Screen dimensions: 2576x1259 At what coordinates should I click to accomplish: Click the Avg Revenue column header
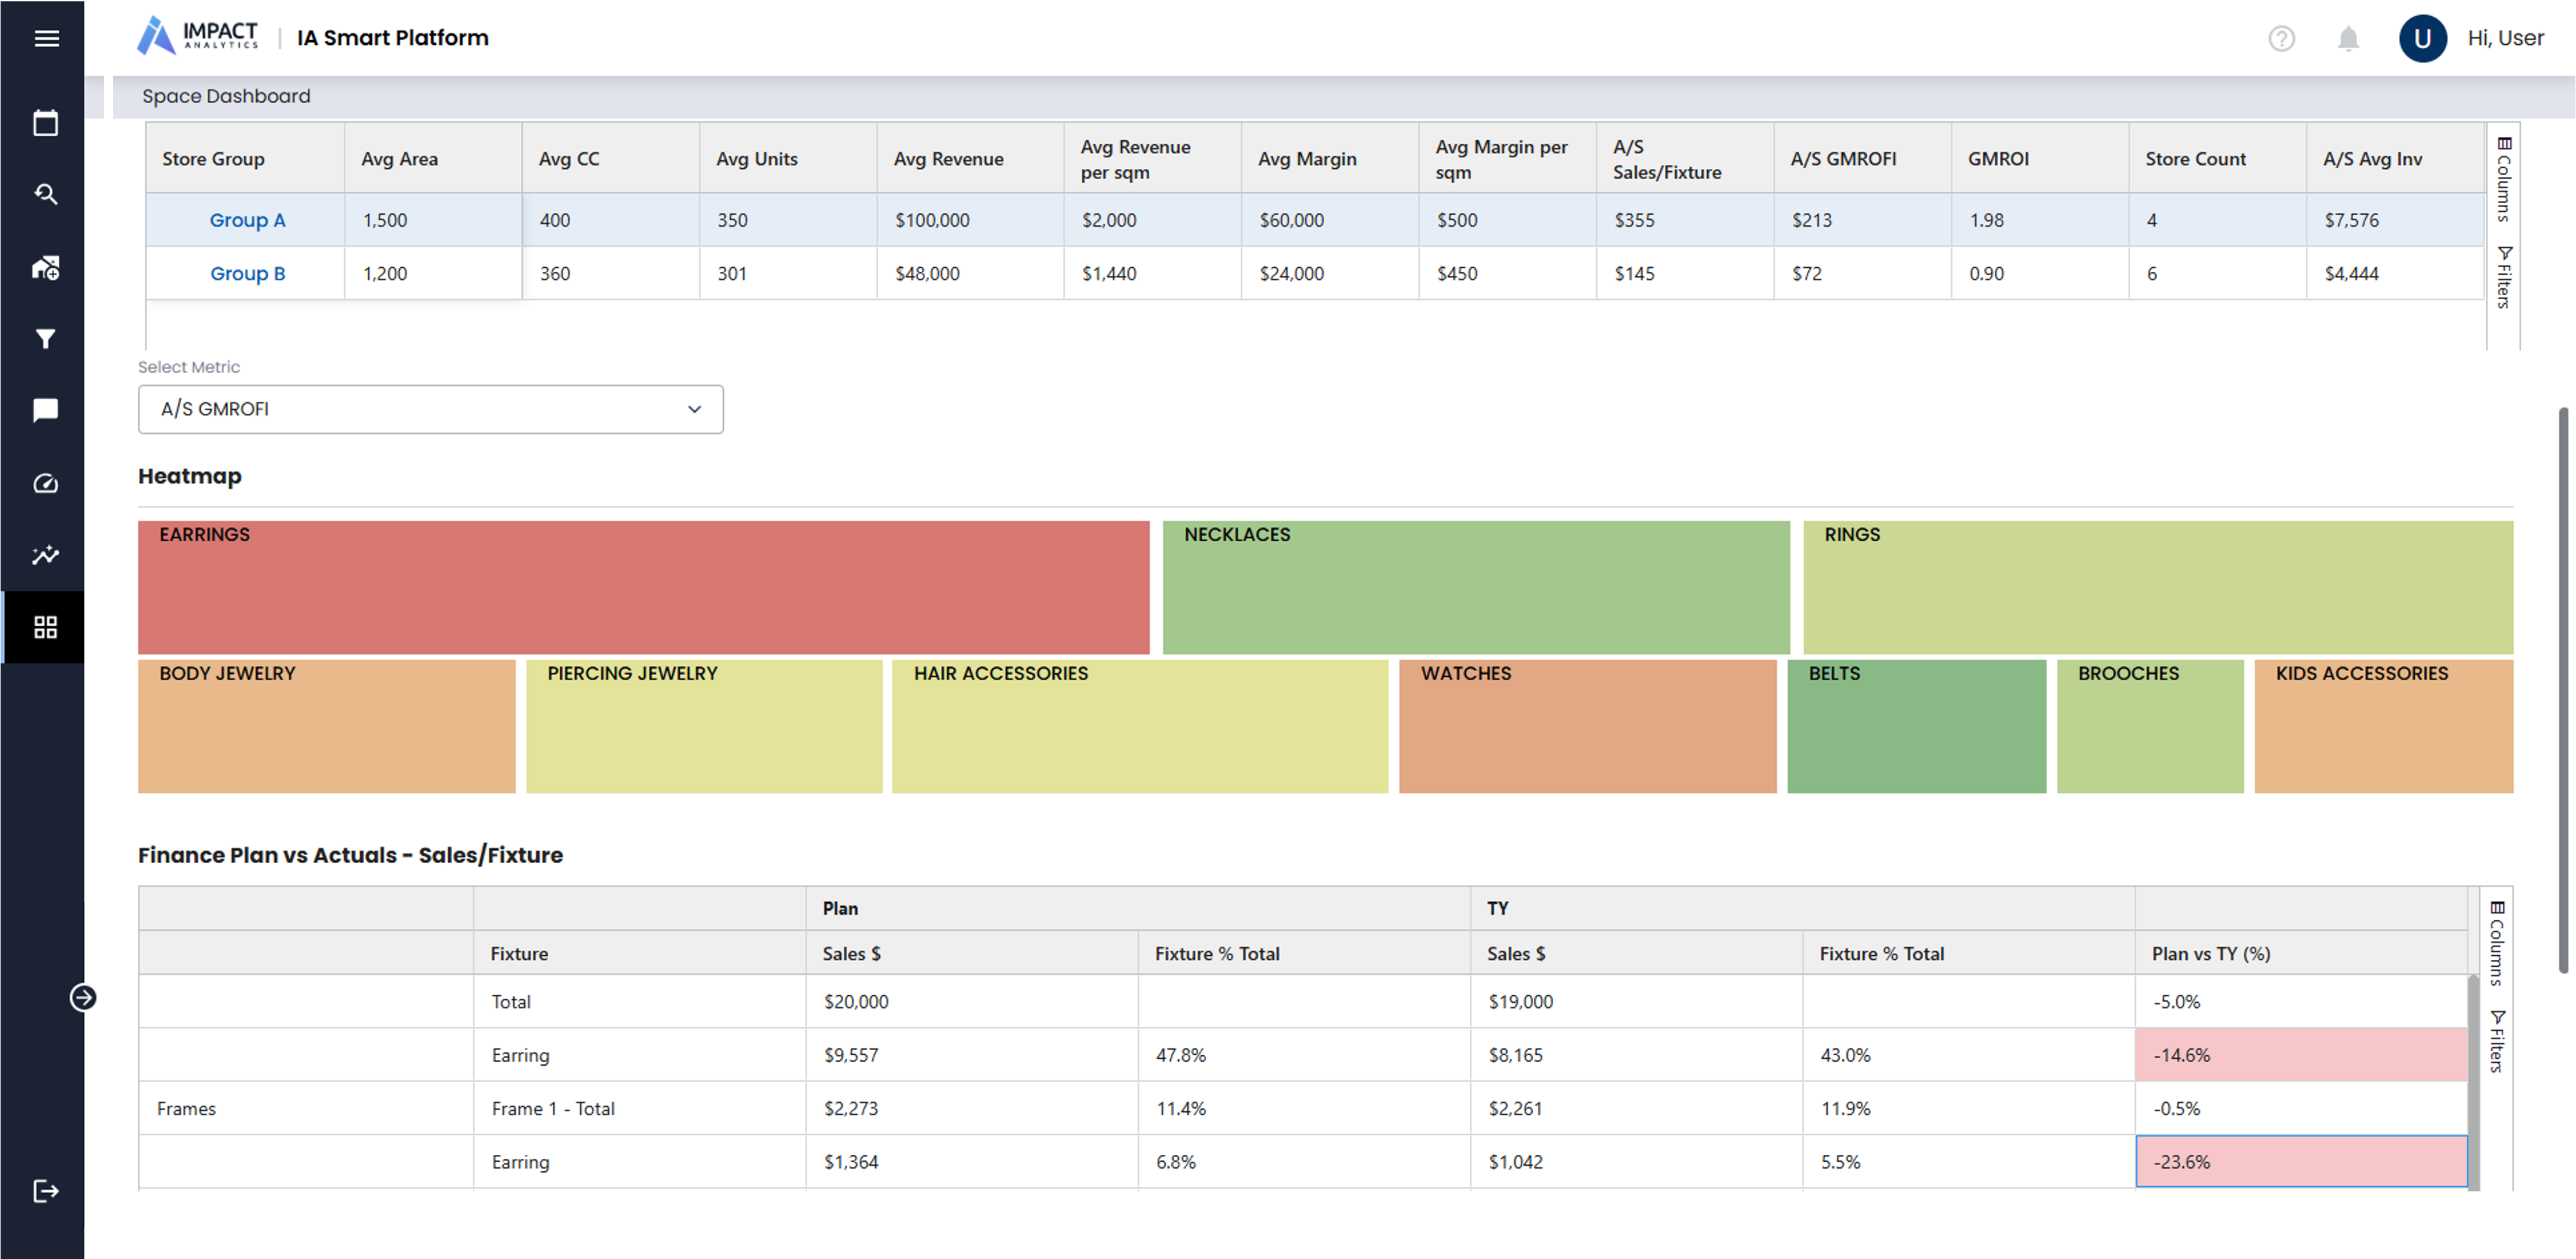click(x=948, y=159)
